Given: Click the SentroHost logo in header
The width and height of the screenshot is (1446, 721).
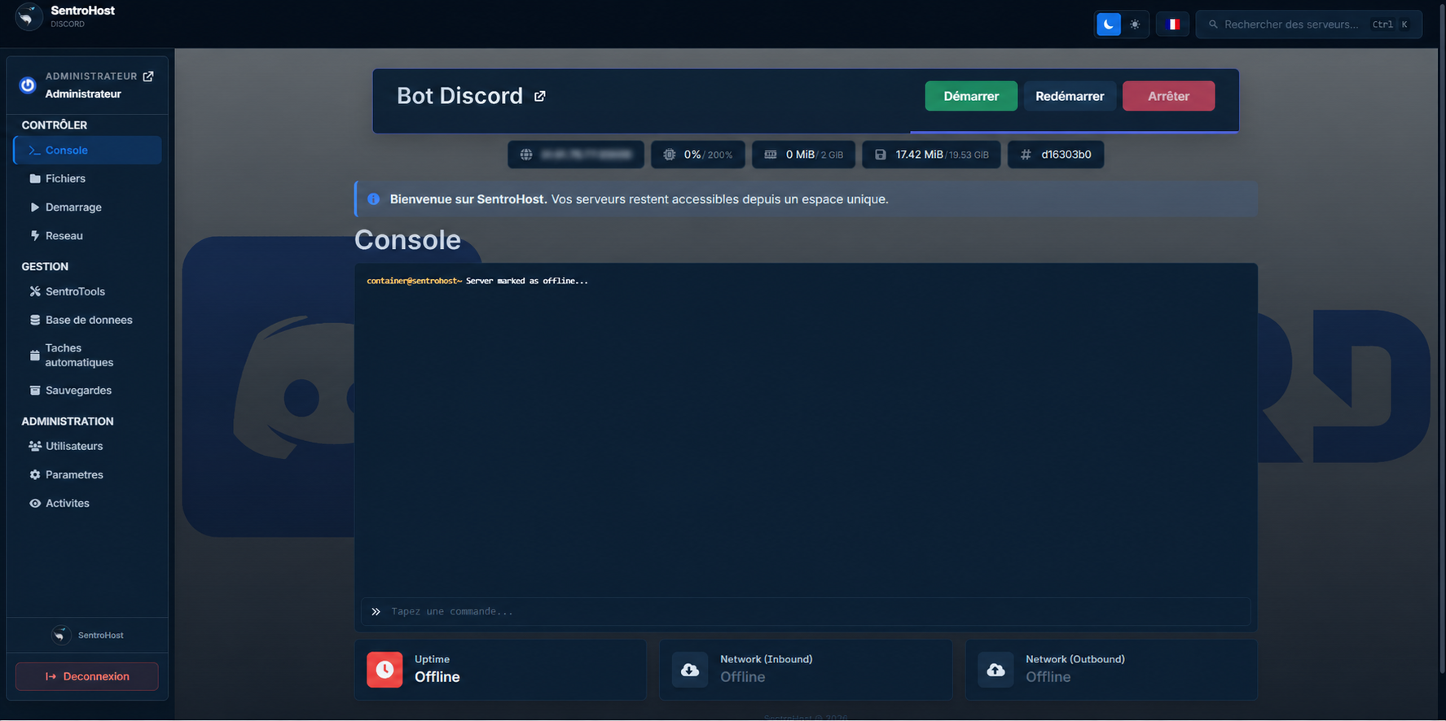Looking at the screenshot, I should [29, 16].
